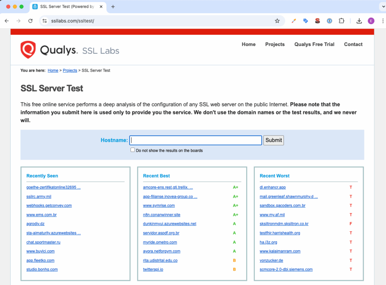Open the Home nav menu item
This screenshot has width=386, height=285.
tap(249, 45)
